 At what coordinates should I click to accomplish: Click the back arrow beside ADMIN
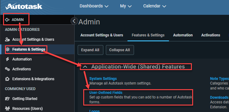[7, 20]
